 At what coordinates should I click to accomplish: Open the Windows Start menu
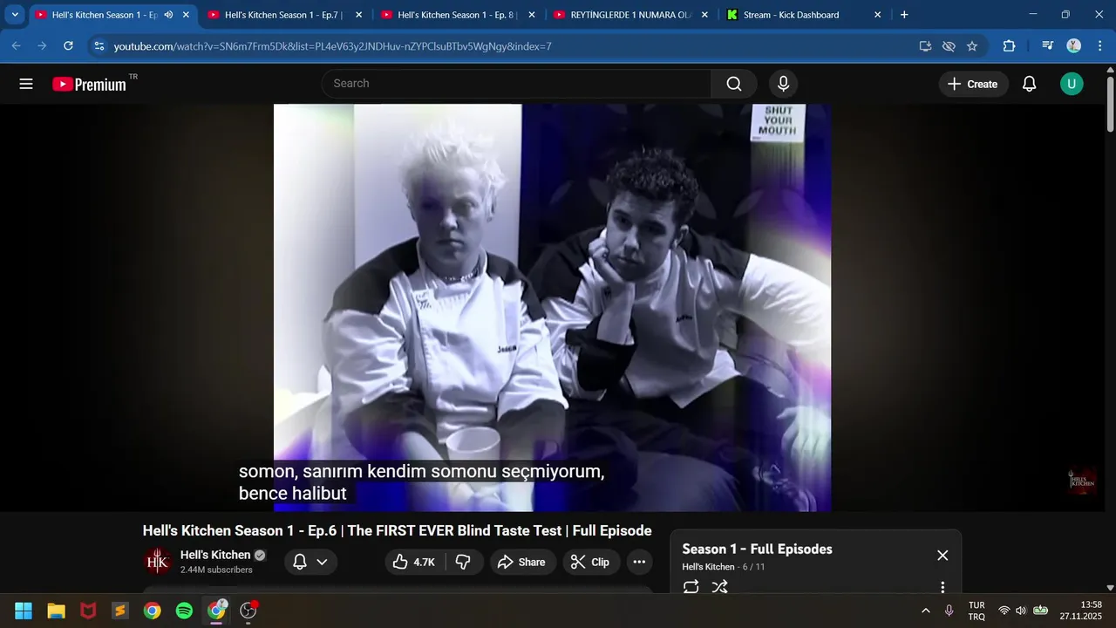point(24,611)
